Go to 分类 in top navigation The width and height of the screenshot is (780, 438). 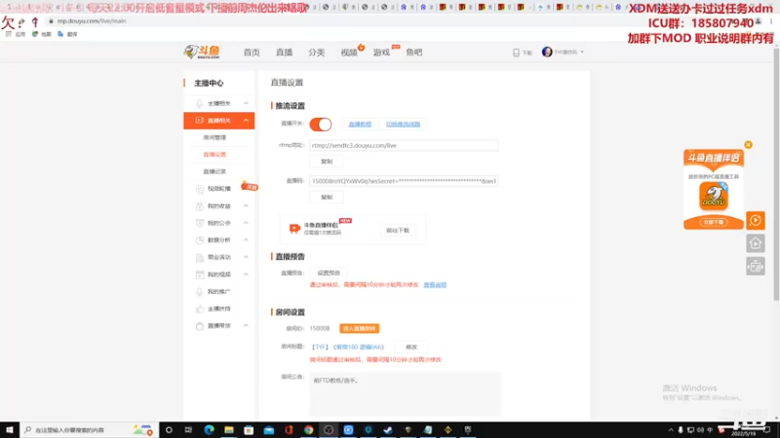[x=316, y=53]
